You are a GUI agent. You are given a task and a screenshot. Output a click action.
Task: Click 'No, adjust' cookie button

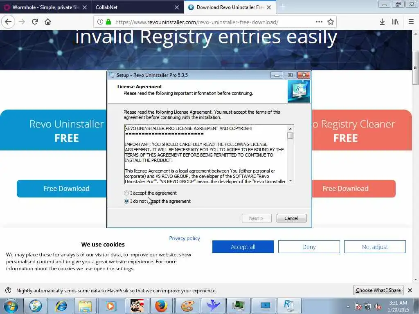point(375,247)
